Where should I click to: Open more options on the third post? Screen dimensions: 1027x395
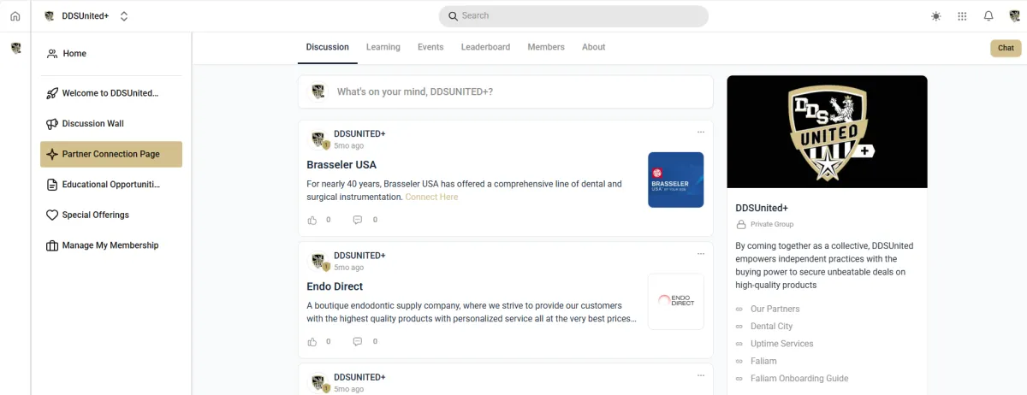point(701,375)
